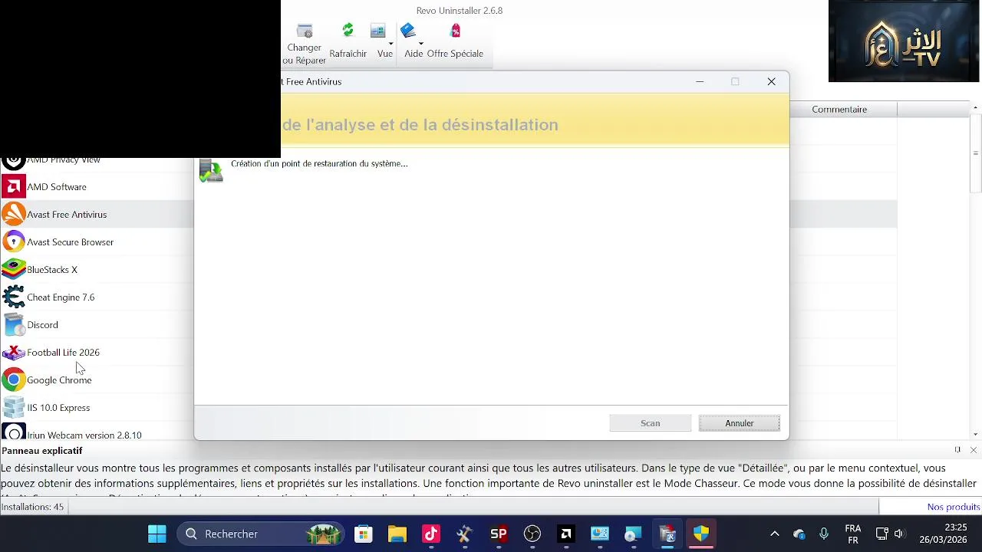Select the Discord program icon
The image size is (982, 552).
pyautogui.click(x=13, y=325)
